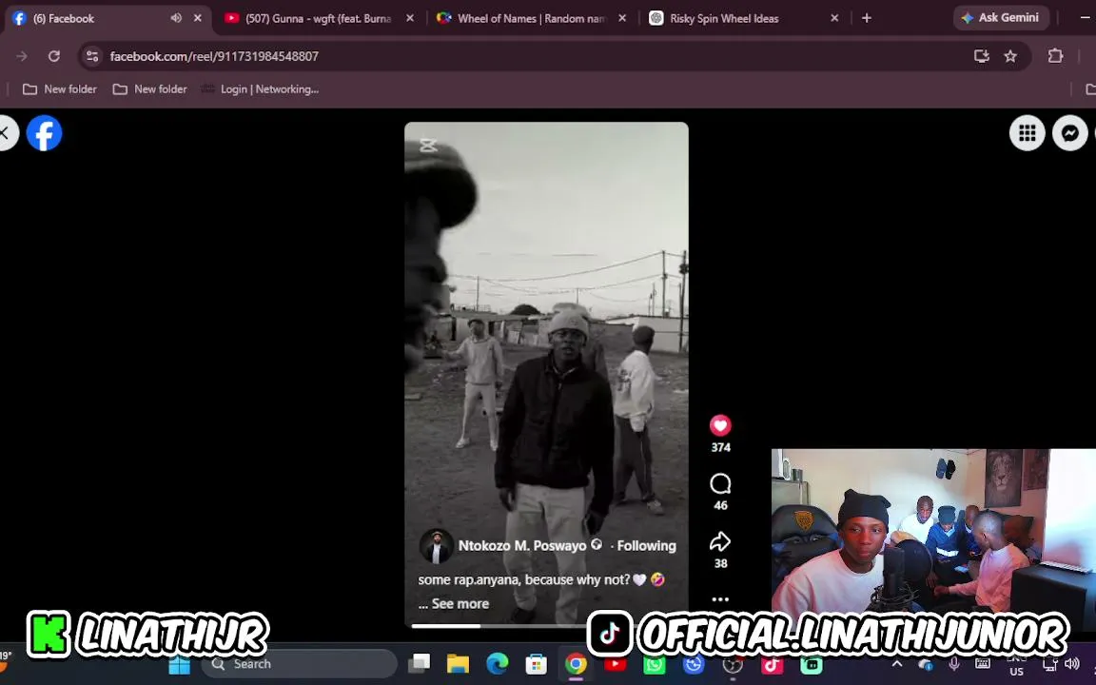This screenshot has width=1096, height=685.
Task: Open the Windows Start menu
Action: point(179,664)
